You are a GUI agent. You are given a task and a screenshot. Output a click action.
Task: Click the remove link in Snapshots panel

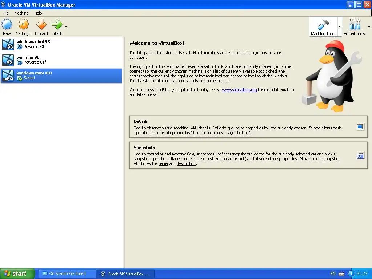[x=197, y=159]
